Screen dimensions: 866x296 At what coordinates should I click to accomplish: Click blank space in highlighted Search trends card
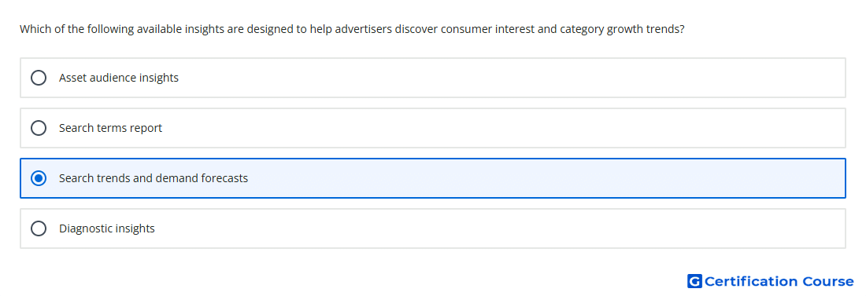tap(547, 178)
